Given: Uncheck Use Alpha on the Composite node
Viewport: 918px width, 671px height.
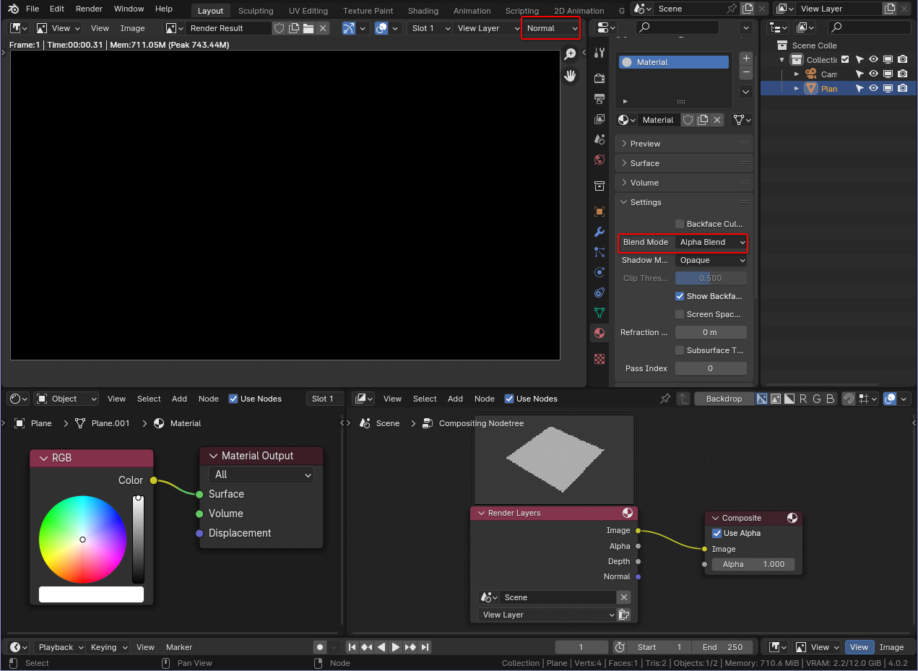Looking at the screenshot, I should pos(716,533).
